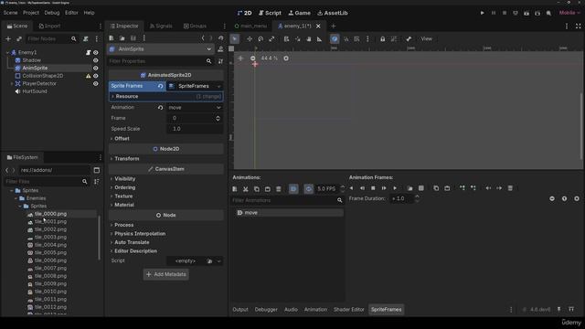The width and height of the screenshot is (585, 329).
Task: Switch to the Script workspace
Action: [x=270, y=13]
